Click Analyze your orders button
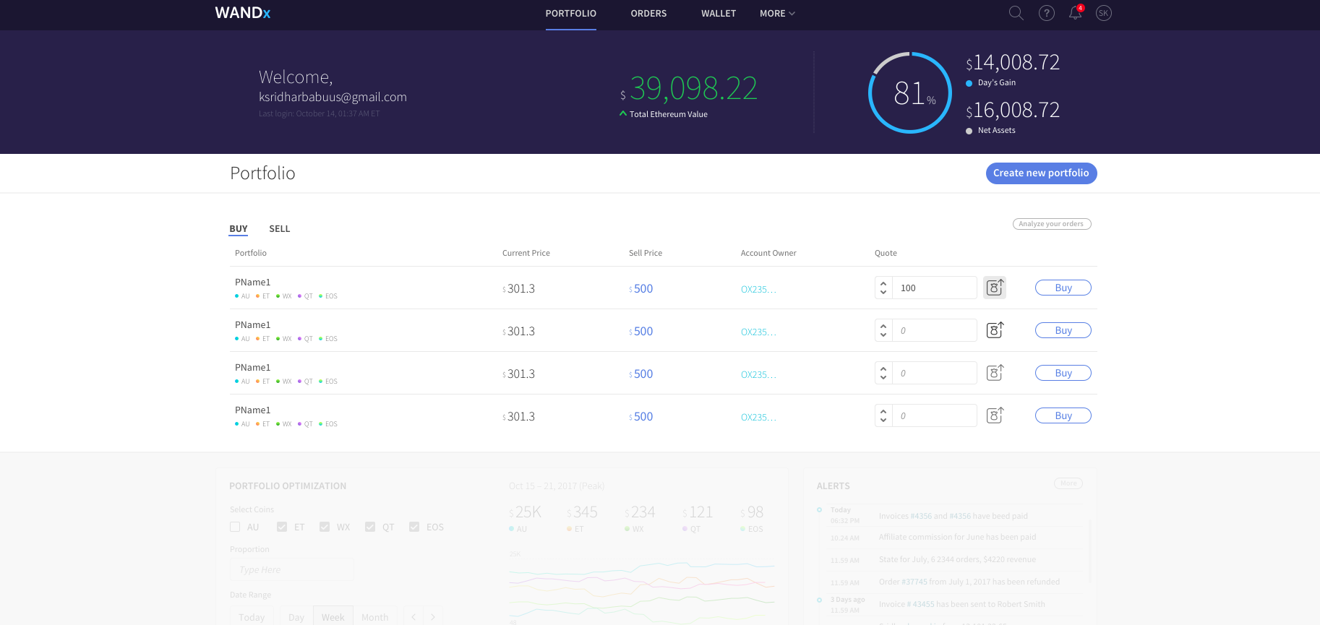This screenshot has height=625, width=1320. pos(1051,224)
